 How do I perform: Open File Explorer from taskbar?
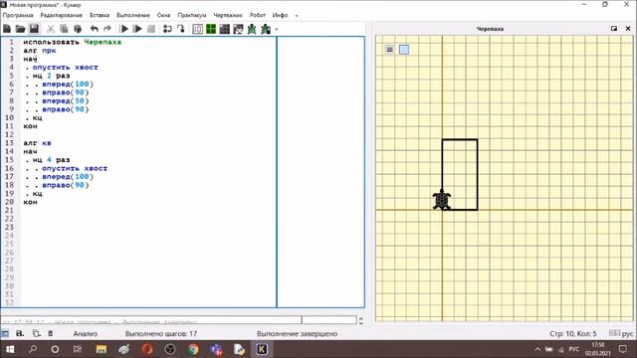click(x=102, y=349)
